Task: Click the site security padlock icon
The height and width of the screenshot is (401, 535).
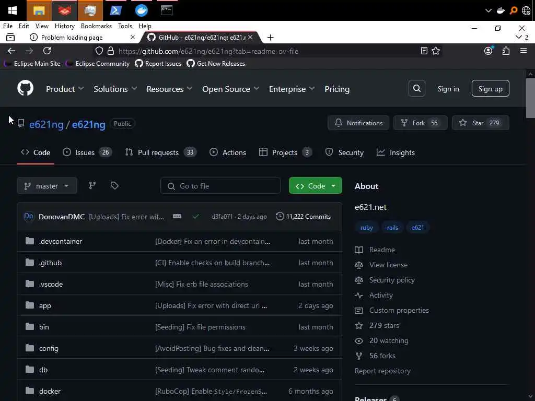Action: (x=111, y=51)
